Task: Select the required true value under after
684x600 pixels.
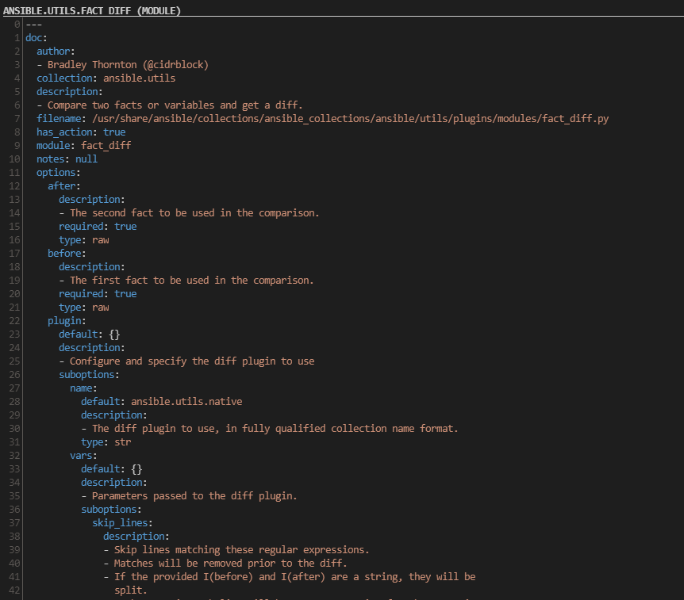Action: pyautogui.click(x=125, y=226)
